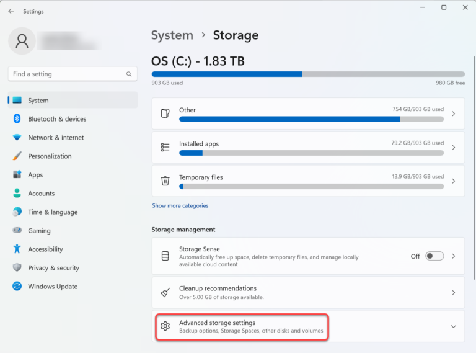Click the Network & internet Wi-Fi icon
The height and width of the screenshot is (353, 476).
coord(17,138)
